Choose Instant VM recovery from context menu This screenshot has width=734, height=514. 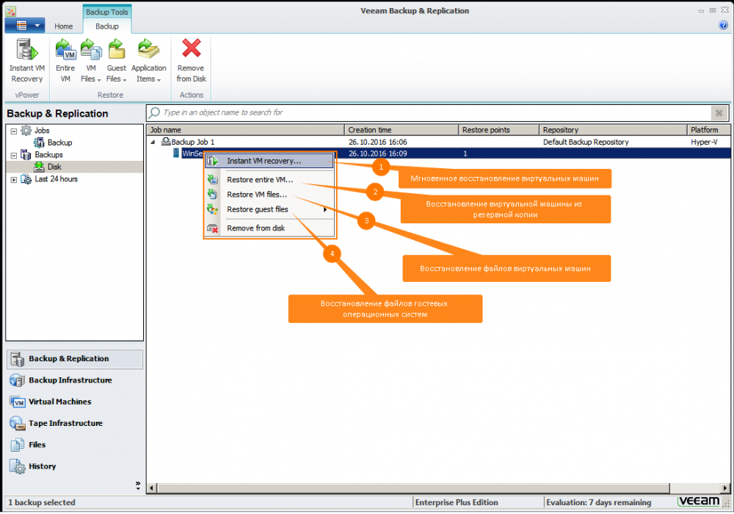point(269,161)
